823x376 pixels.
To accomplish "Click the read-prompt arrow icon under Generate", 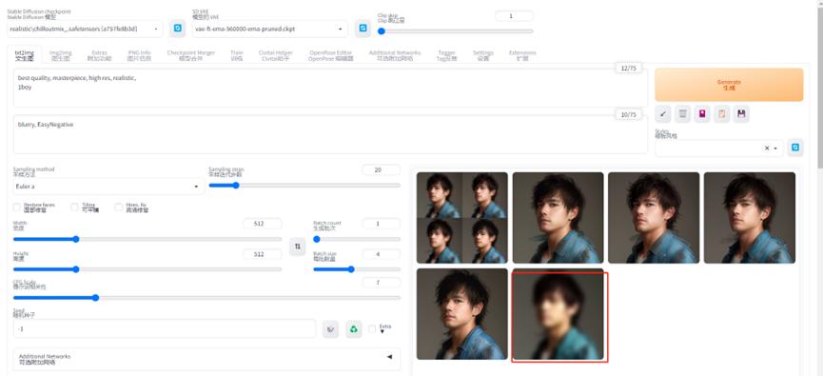I will pos(663,114).
